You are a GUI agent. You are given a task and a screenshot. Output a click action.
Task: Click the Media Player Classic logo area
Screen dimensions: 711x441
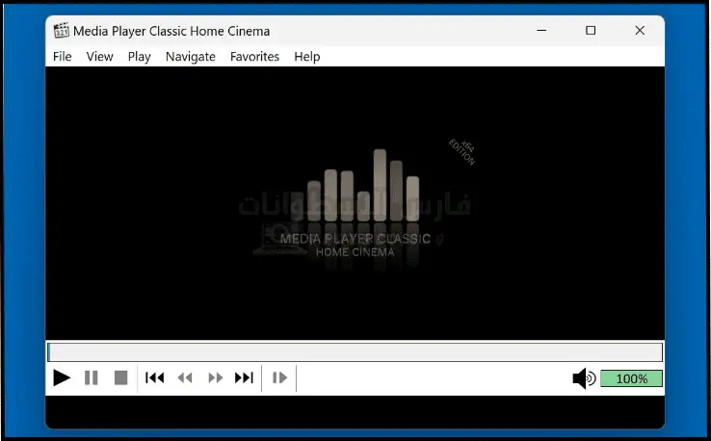[355, 207]
